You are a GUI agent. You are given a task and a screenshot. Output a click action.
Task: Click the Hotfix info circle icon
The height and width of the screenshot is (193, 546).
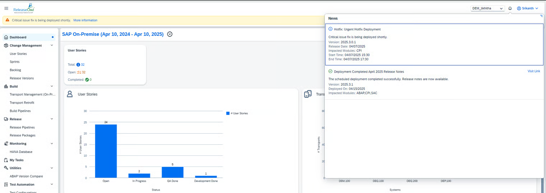coord(330,29)
